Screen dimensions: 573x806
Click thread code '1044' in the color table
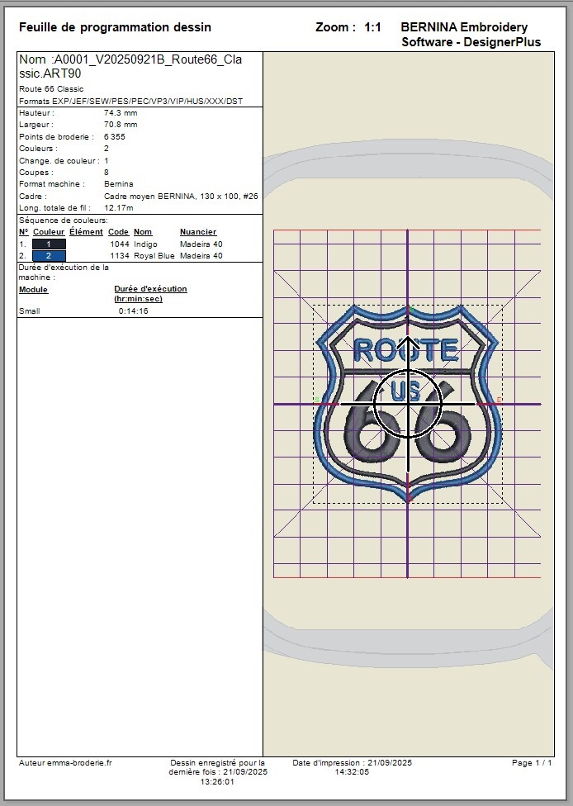click(120, 244)
